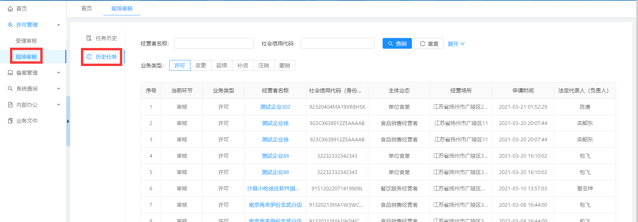638x222 pixels.
Task: Click the 历史任务 clock icon
Action: pyautogui.click(x=89, y=57)
